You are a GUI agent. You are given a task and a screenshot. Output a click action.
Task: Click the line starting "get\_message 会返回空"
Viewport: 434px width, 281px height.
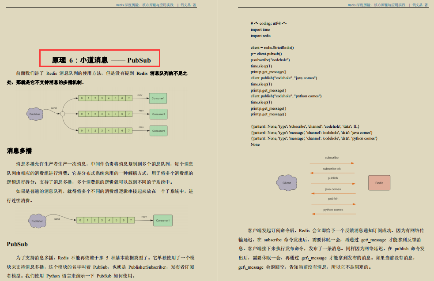click(x=305, y=267)
